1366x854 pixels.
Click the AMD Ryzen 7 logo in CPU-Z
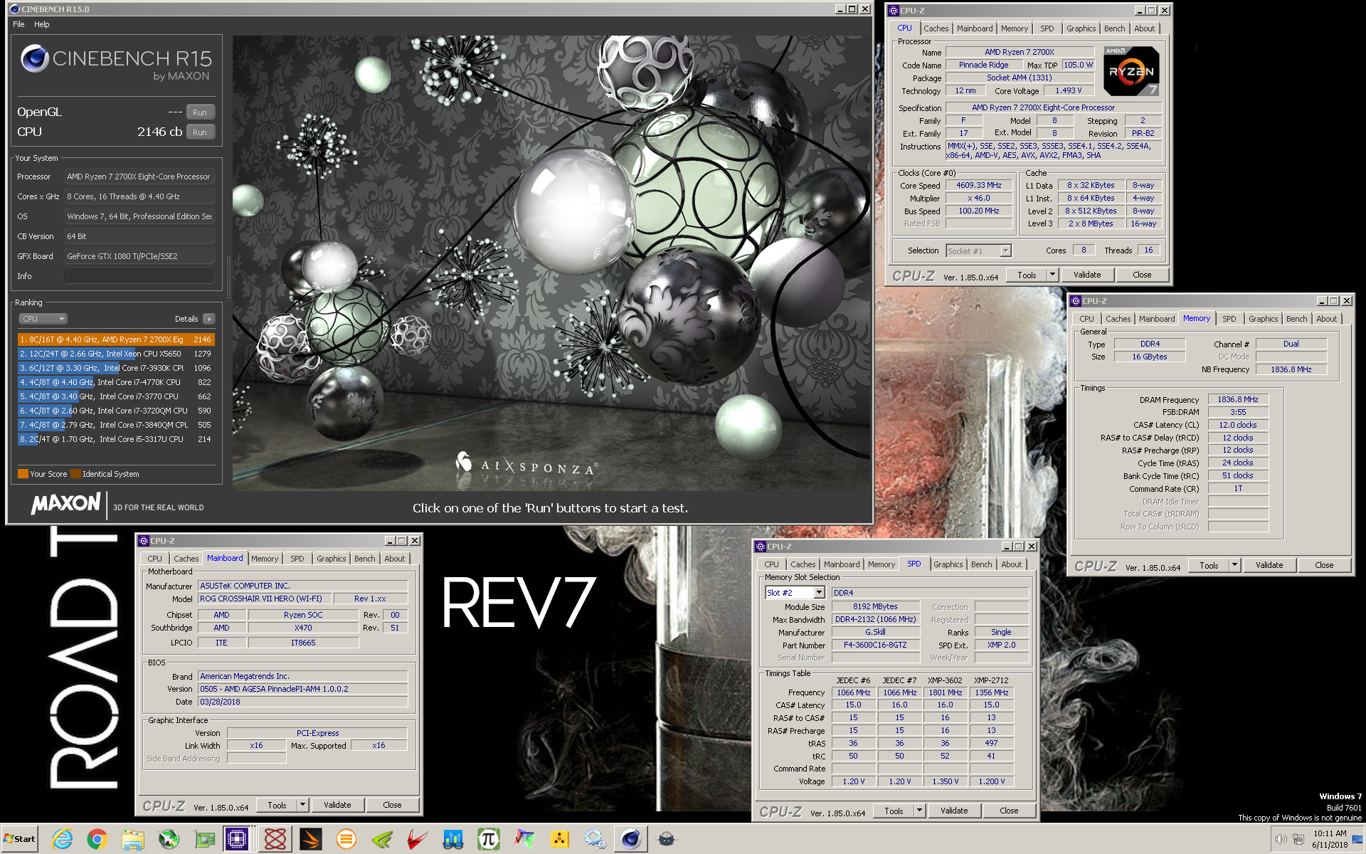pyautogui.click(x=1131, y=70)
